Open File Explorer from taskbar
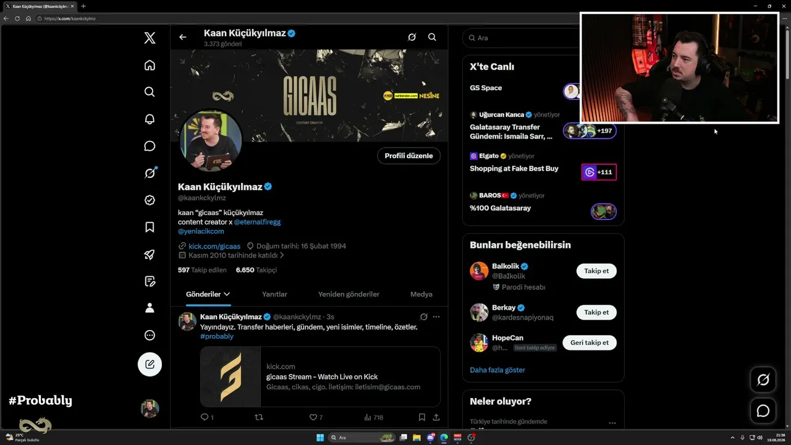Screen dimensions: 791x445 pyautogui.click(x=417, y=438)
